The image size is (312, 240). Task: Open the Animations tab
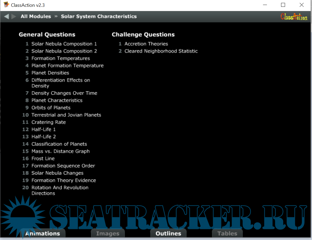pyautogui.click(x=43, y=233)
